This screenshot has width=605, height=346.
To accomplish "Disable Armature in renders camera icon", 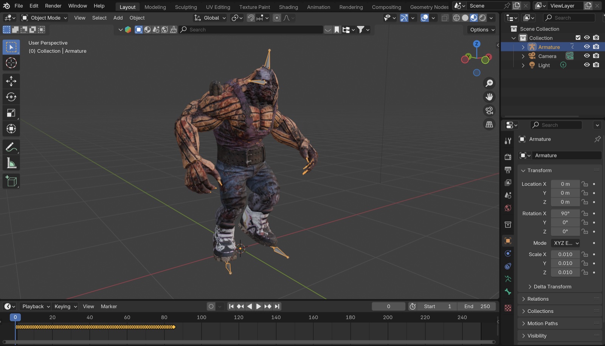I will pyautogui.click(x=596, y=47).
